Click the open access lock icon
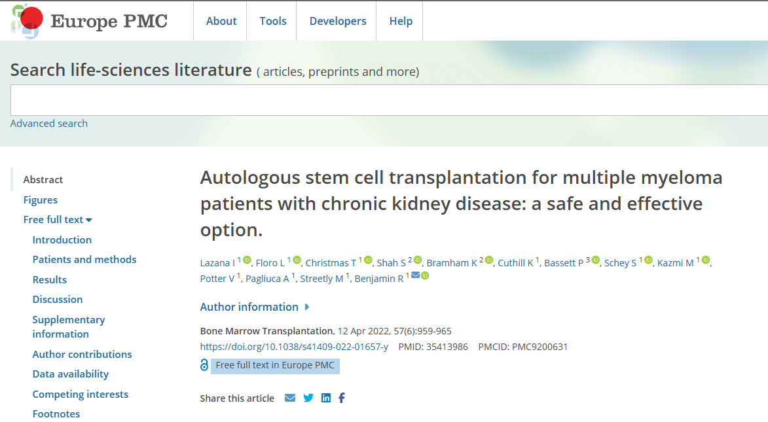768x422 pixels. pyautogui.click(x=204, y=365)
